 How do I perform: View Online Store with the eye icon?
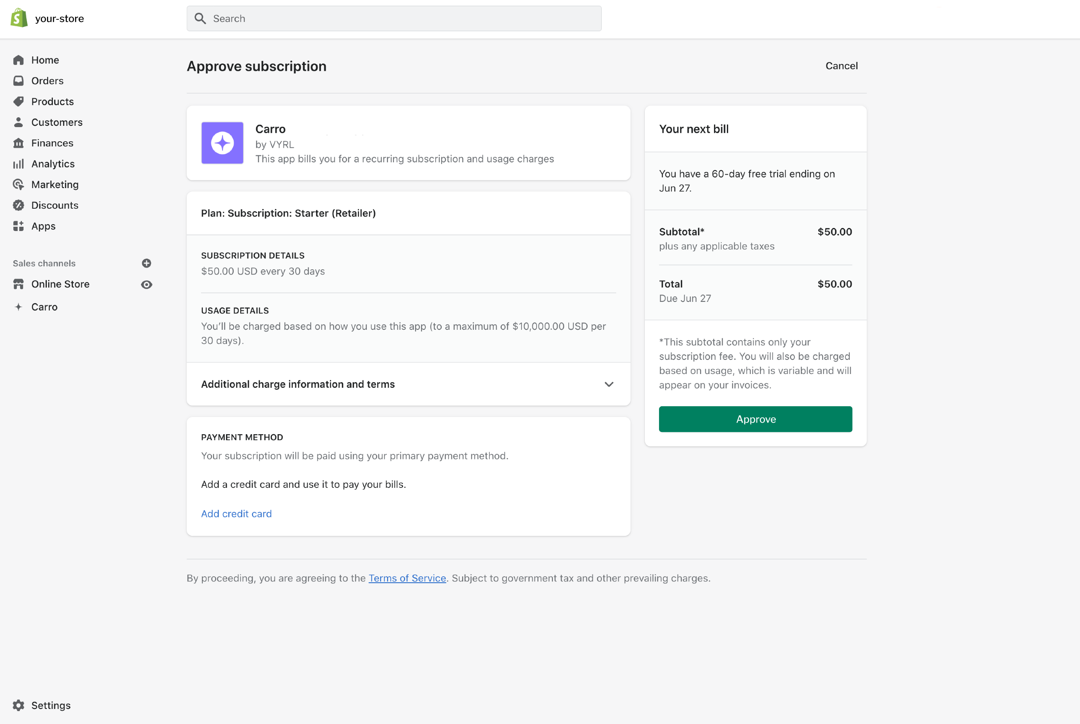click(146, 284)
